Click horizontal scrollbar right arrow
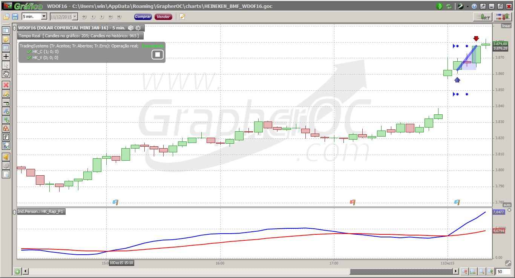 (456, 271)
